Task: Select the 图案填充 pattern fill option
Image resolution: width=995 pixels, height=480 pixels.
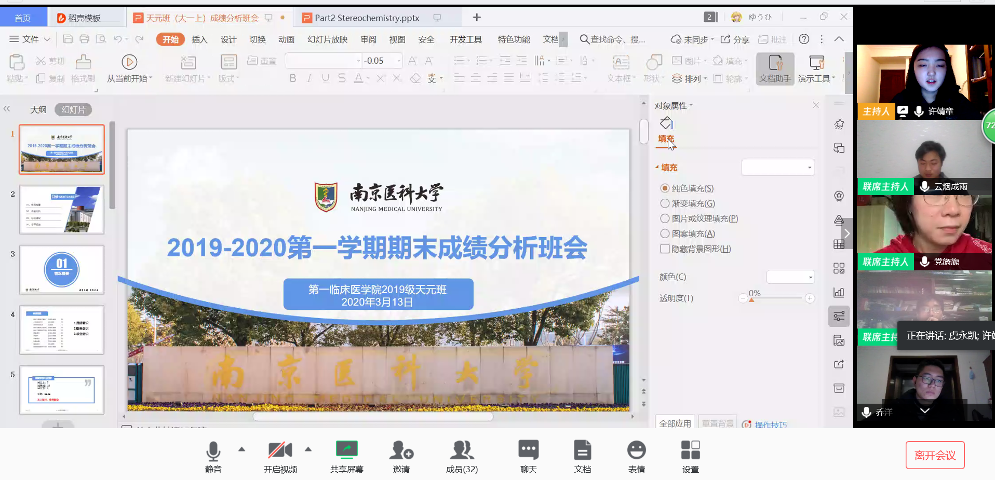Action: click(x=665, y=234)
